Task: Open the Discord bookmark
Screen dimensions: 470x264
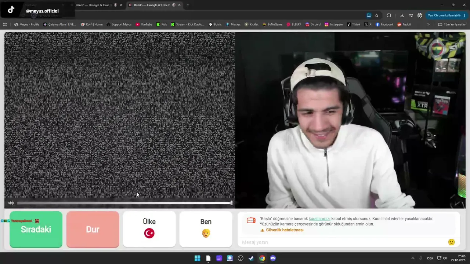Action: 313,25
